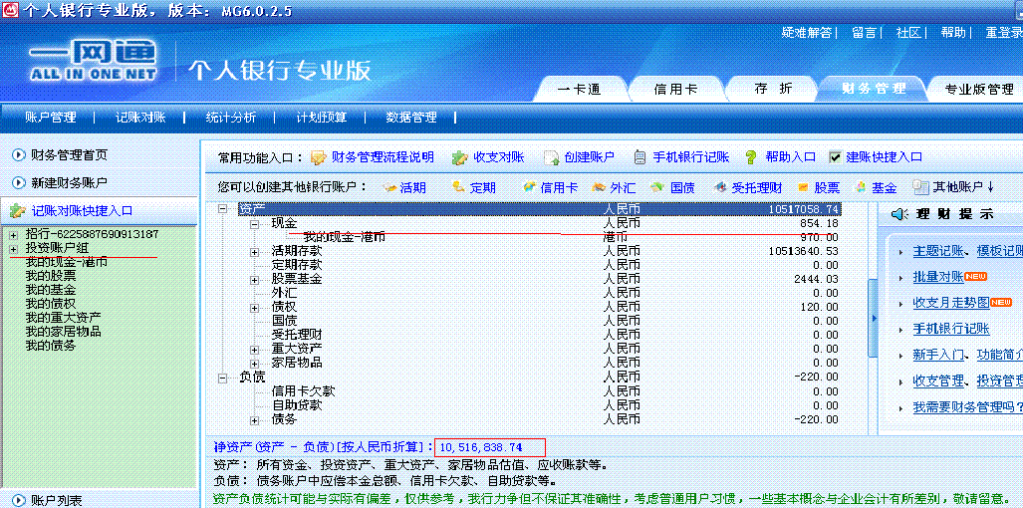The height and width of the screenshot is (508, 1023).
Task: Click the 疑难解答 link at top
Action: [x=807, y=33]
